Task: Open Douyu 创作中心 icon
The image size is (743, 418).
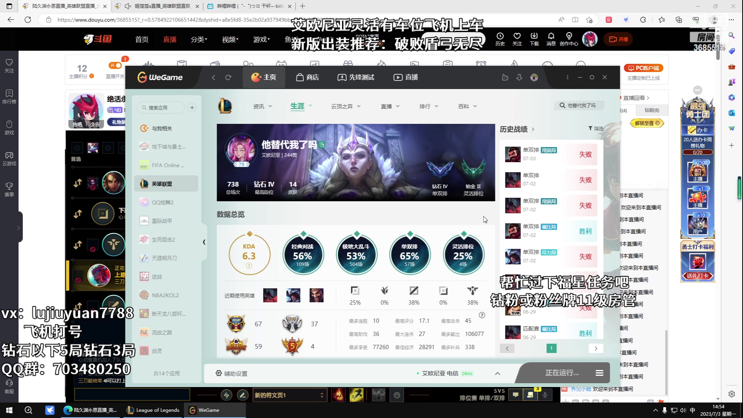Action: [x=569, y=39]
